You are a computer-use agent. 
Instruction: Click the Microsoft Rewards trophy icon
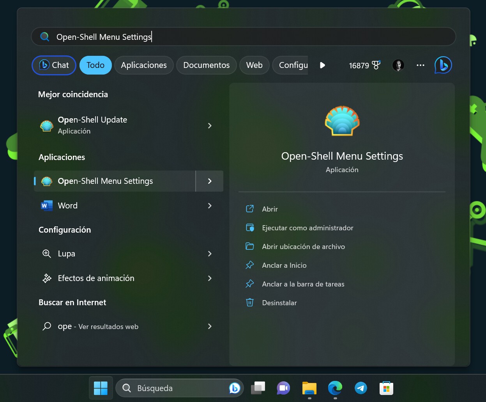(375, 65)
